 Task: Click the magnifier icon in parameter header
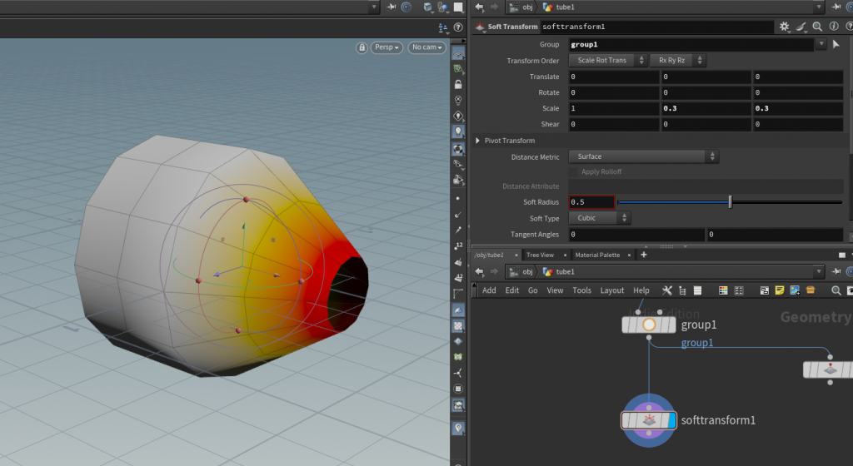pyautogui.click(x=816, y=27)
